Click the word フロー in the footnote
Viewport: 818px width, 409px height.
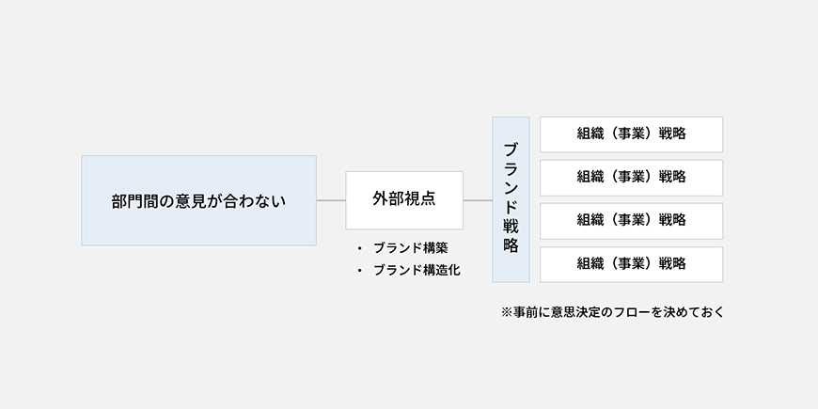click(631, 312)
